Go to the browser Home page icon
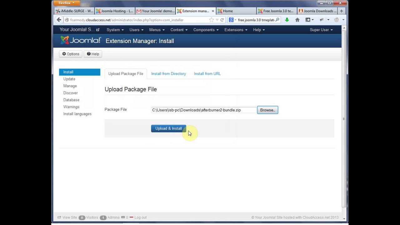Viewport: 400px width, 225px height. (x=297, y=20)
